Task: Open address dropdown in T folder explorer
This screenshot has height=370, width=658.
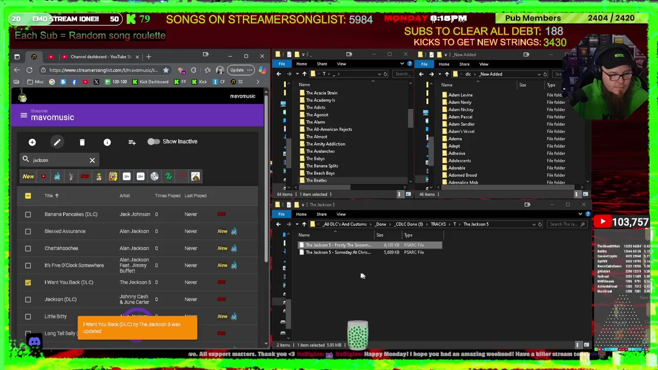Action: tap(379, 74)
